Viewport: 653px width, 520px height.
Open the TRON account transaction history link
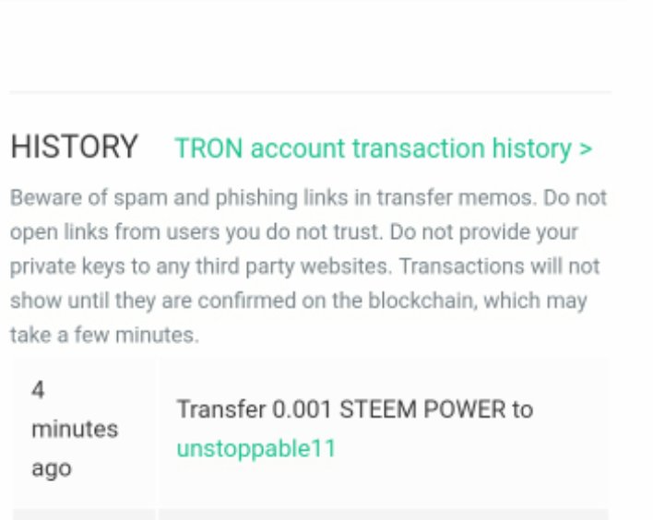coord(374,148)
